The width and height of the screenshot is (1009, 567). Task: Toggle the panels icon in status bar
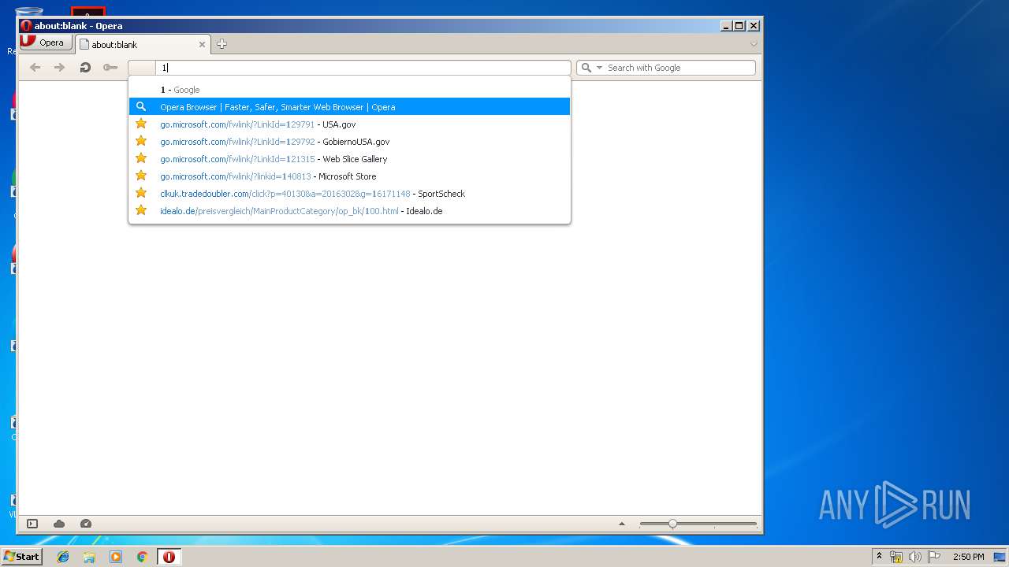click(32, 524)
